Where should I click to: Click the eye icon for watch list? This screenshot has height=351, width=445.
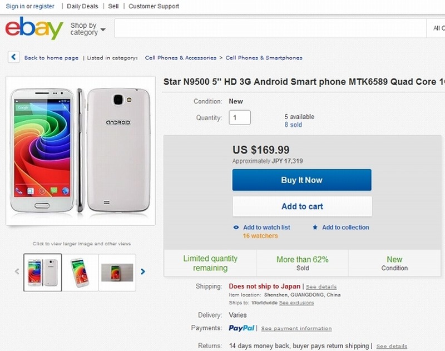(x=236, y=228)
